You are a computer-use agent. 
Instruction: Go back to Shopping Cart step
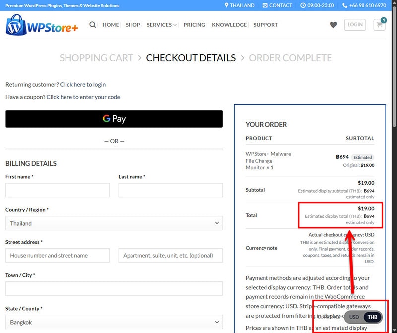point(96,58)
